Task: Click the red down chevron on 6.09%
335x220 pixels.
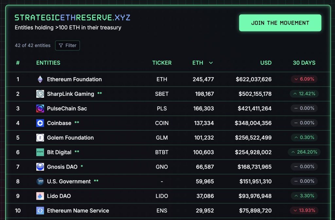Action: pyautogui.click(x=296, y=79)
